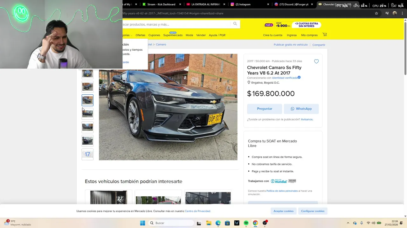Click the +3 cuotas extra sin interés badge
The width and height of the screenshot is (407, 228).
coord(306,25)
